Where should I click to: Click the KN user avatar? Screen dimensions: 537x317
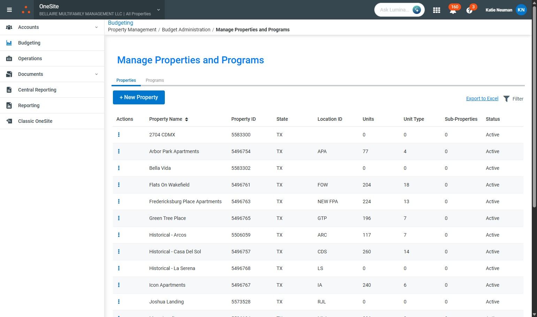tap(521, 10)
